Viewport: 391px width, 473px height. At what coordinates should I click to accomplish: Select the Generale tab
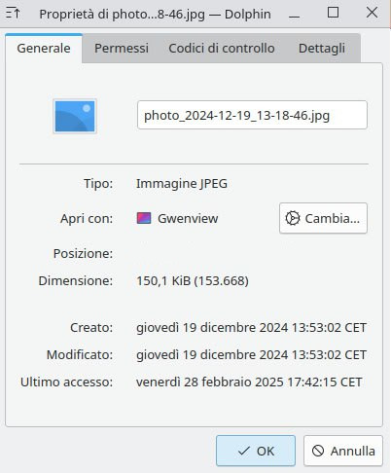[44, 49]
